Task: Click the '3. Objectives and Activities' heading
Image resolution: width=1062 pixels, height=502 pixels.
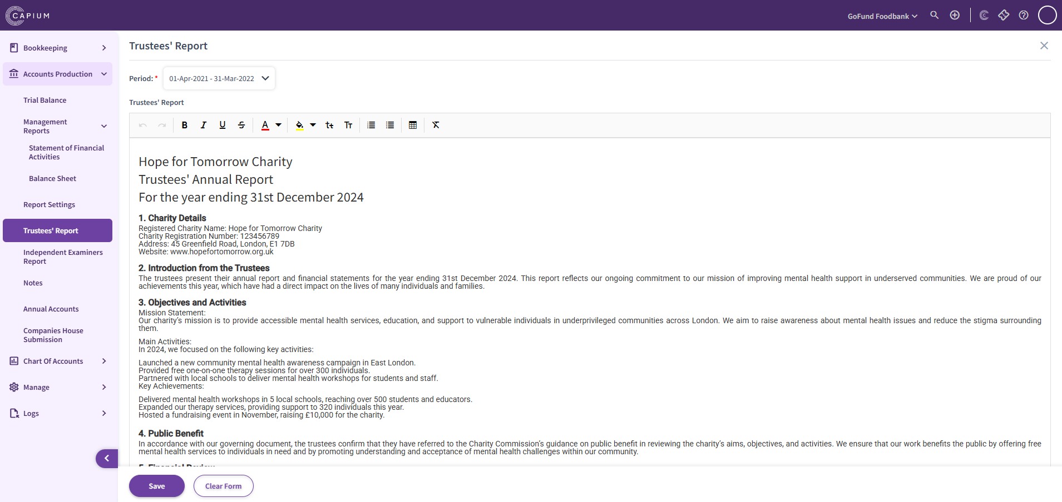Action: 192,303
